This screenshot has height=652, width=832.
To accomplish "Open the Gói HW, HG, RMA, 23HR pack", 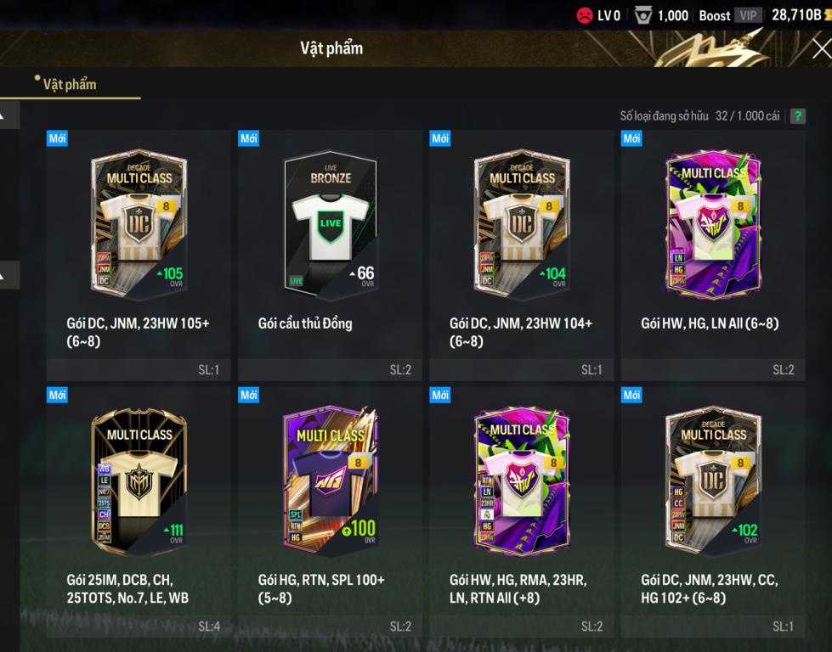I will point(522,512).
